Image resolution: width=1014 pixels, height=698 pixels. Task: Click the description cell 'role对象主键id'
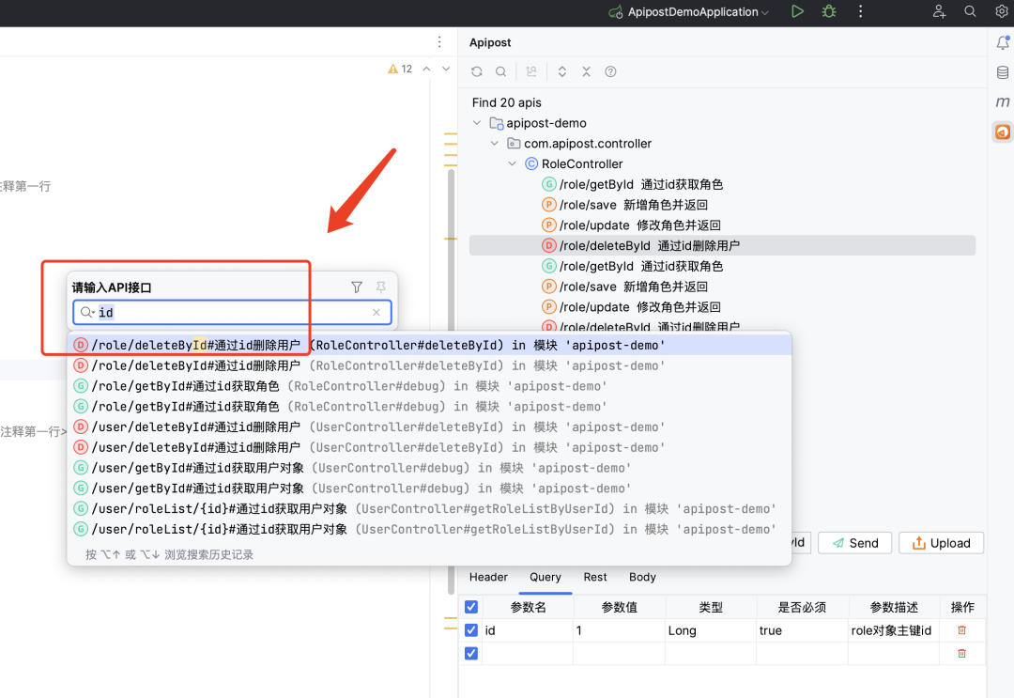pos(894,630)
